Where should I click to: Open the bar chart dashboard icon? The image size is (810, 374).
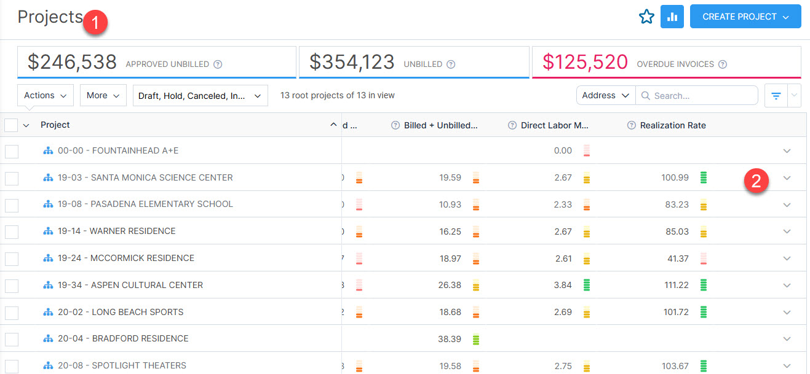(672, 17)
